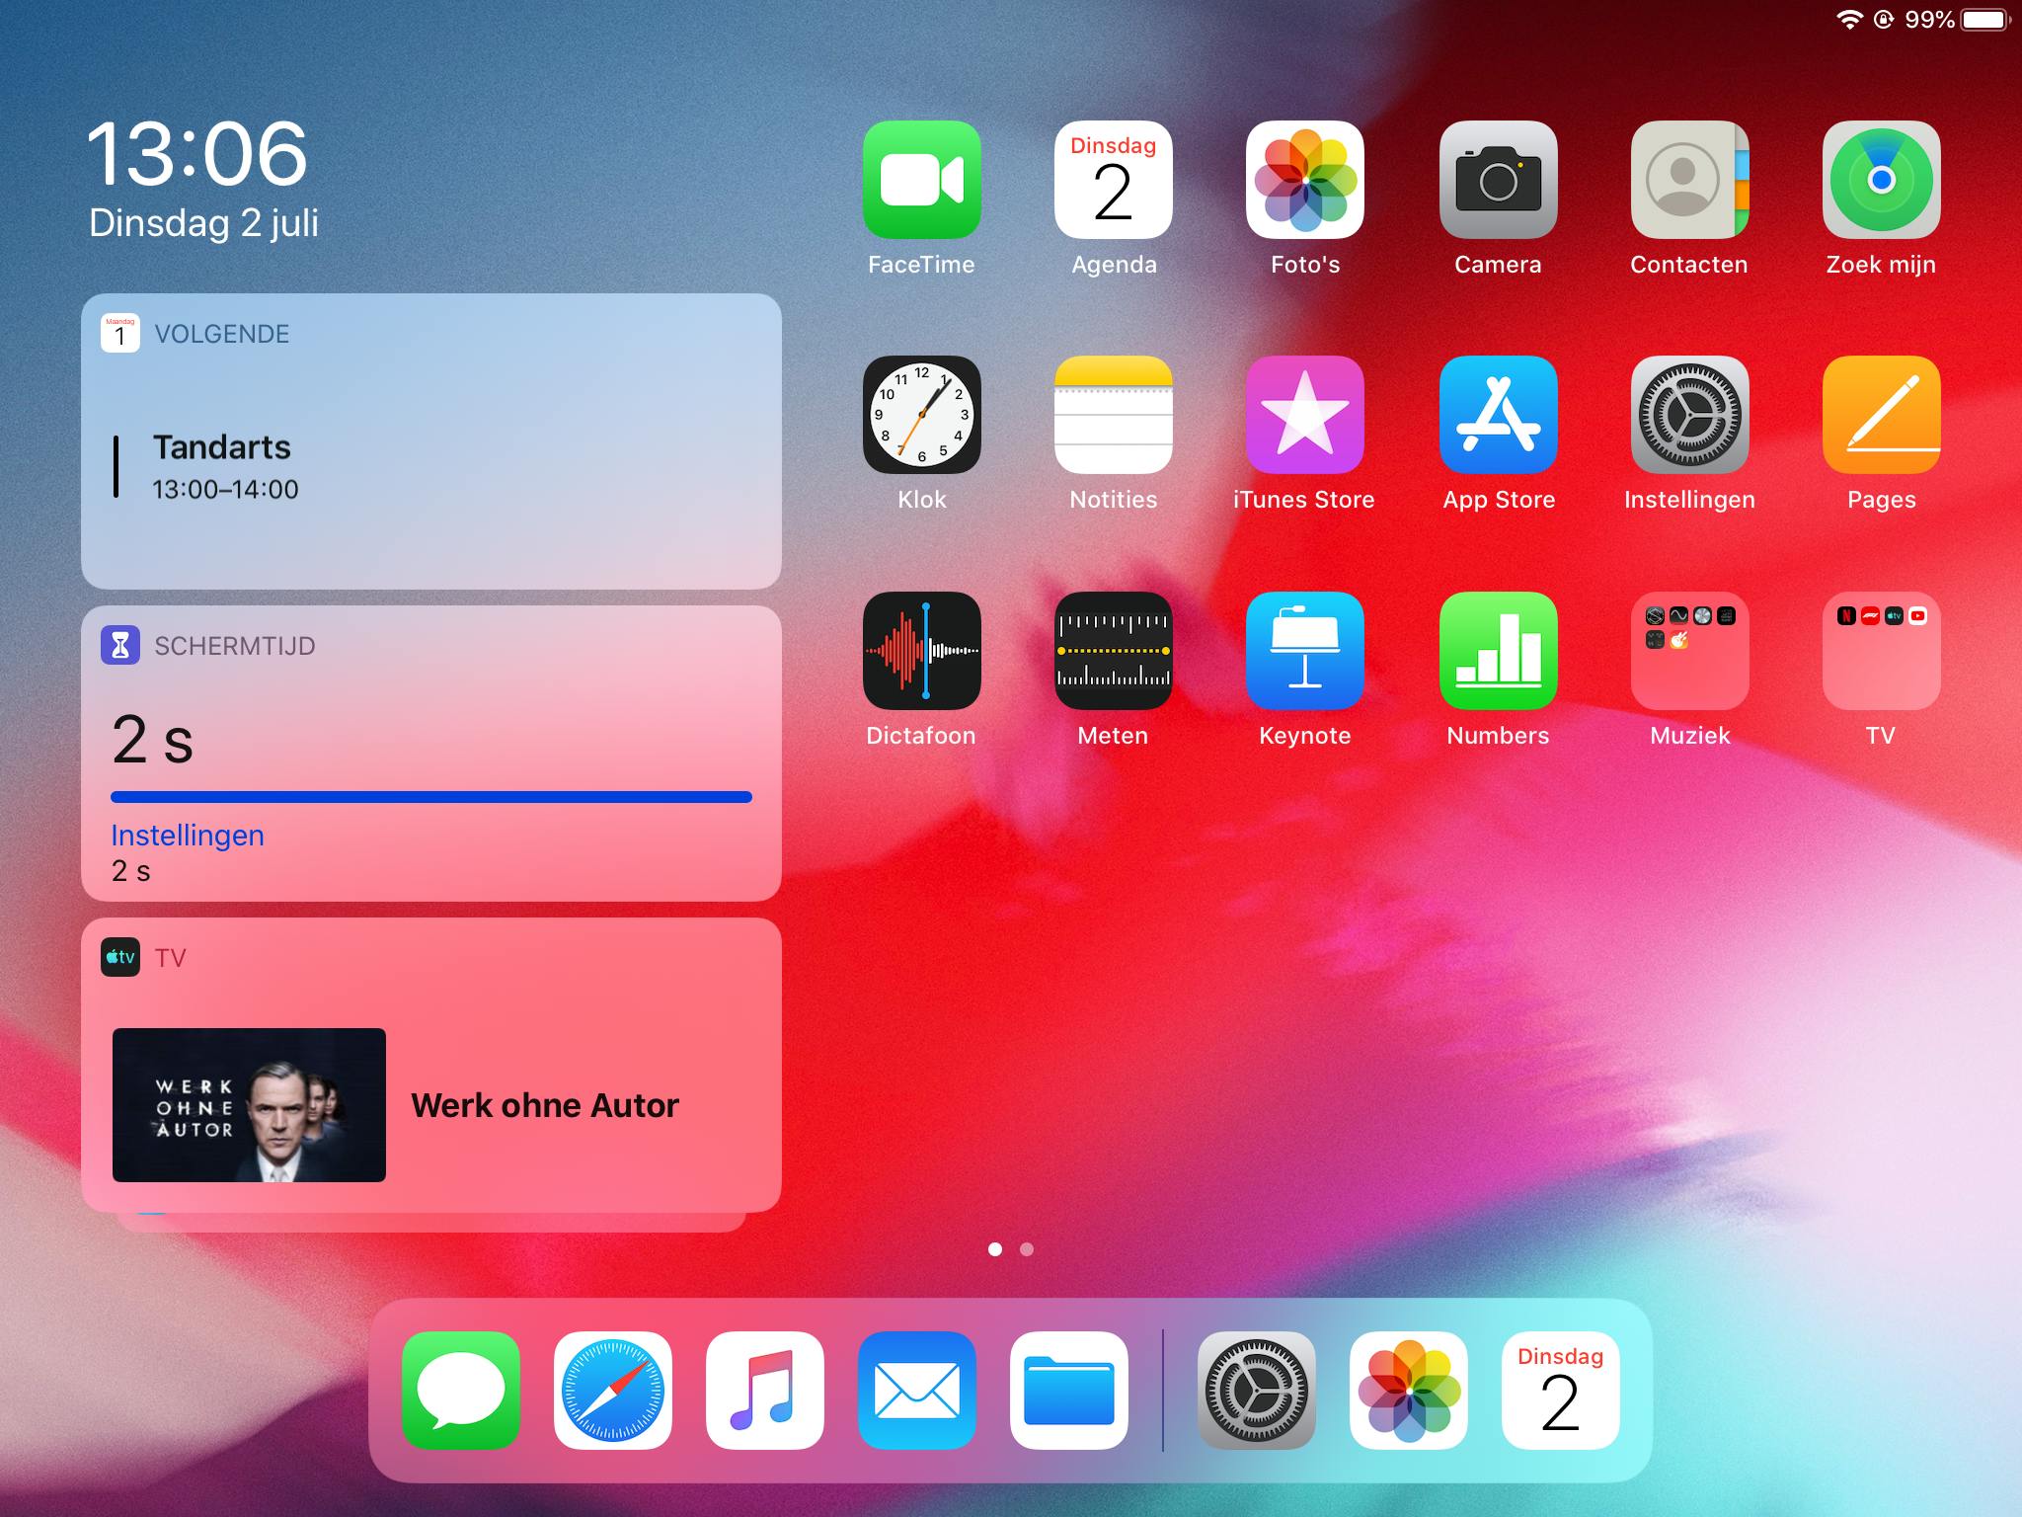This screenshot has height=1517, width=2022.
Task: Launch Safari from the dock
Action: tap(612, 1389)
